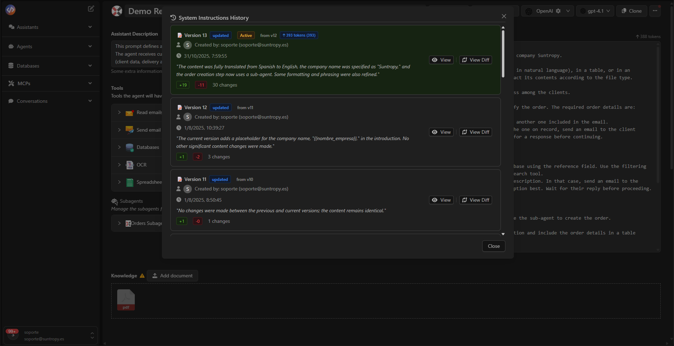674x346 pixels.
Task: Click the Clone button
Action: [x=631, y=11]
